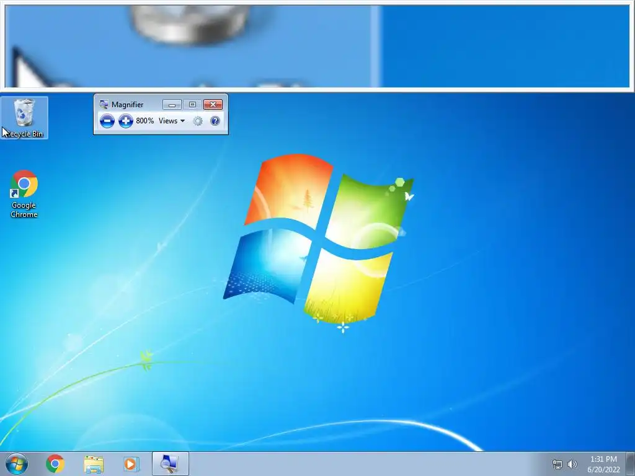Click the Magnifier title bar icon
Viewport: 635px width, 476px height.
[x=104, y=104]
